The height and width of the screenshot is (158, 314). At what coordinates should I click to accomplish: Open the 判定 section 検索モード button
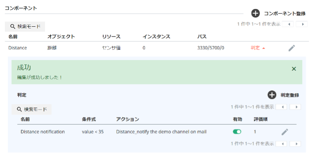31,110
